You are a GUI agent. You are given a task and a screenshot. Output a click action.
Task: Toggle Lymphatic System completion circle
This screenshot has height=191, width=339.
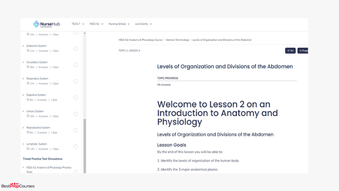click(x=75, y=147)
